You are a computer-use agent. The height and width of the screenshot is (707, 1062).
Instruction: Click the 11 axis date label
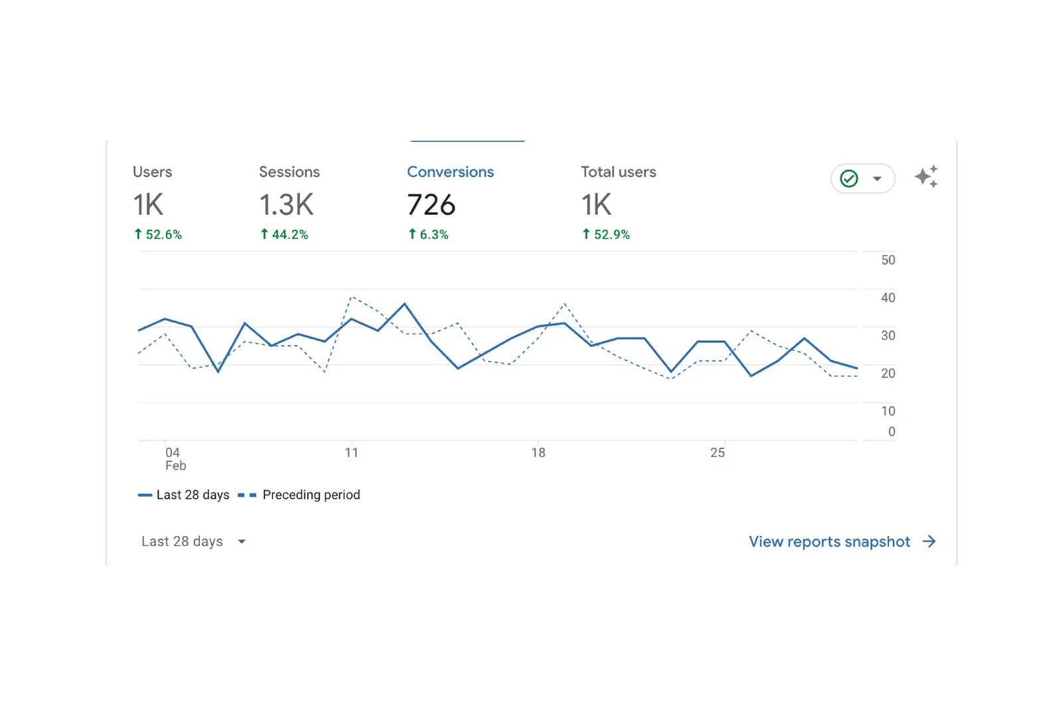click(352, 452)
